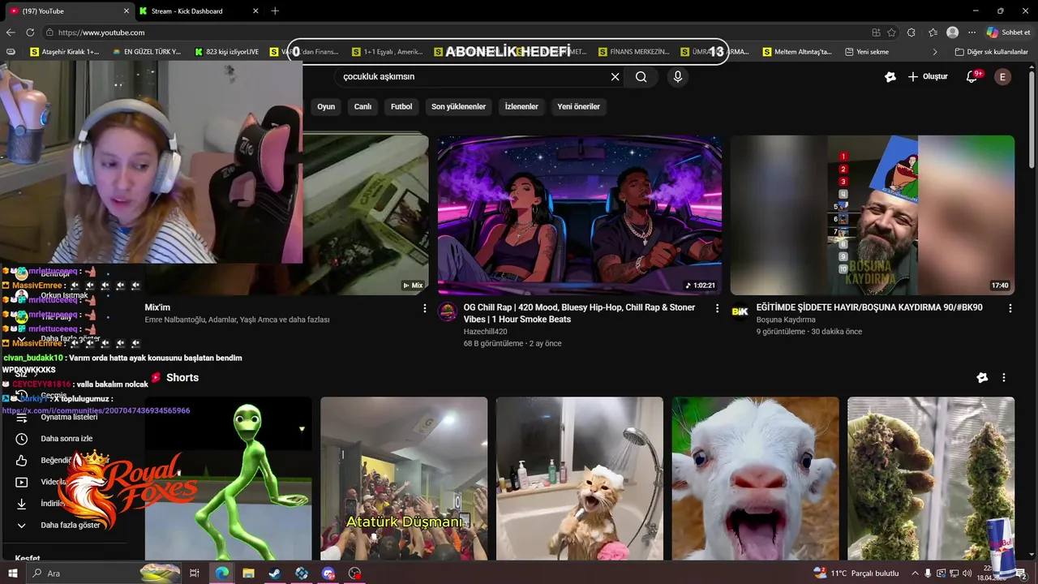Screen dimensions: 1038x584
Task: Open the volume icon in system tray
Action: pyautogui.click(x=967, y=573)
